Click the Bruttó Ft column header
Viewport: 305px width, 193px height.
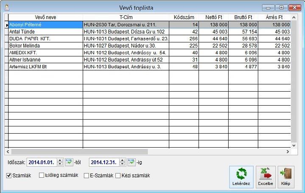coord(243,17)
